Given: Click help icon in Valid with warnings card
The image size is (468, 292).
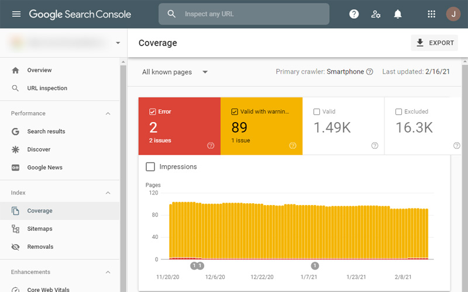Looking at the screenshot, I should point(293,145).
